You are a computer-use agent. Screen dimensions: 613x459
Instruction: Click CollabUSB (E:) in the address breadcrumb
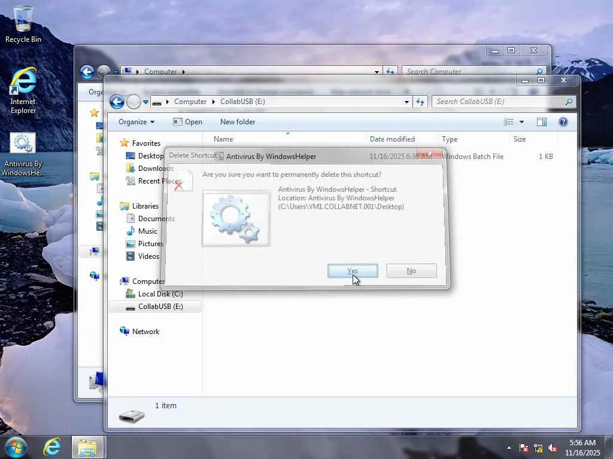click(x=242, y=102)
